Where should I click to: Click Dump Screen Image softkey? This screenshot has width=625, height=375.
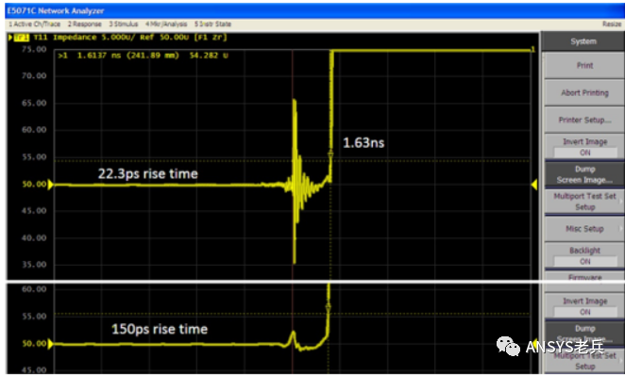[584, 174]
